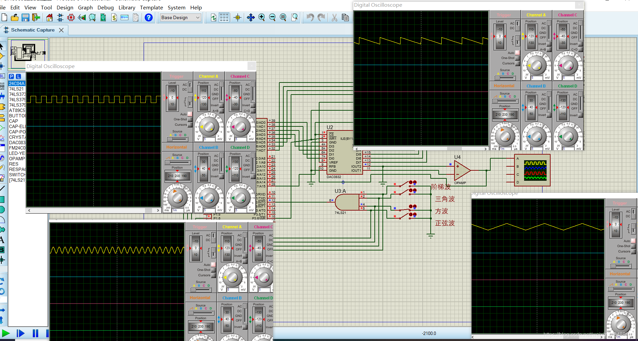Copy selection to clipboard icon
Screen dimensions: 638x341
point(345,17)
